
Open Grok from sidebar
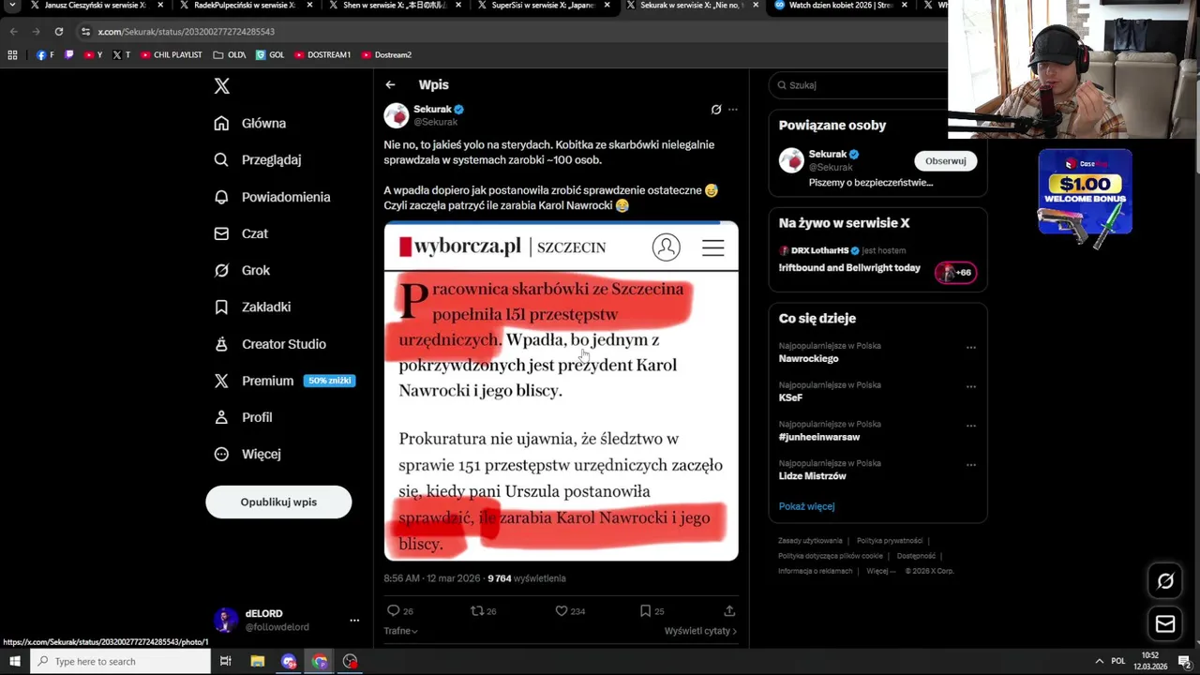pyautogui.click(x=241, y=270)
